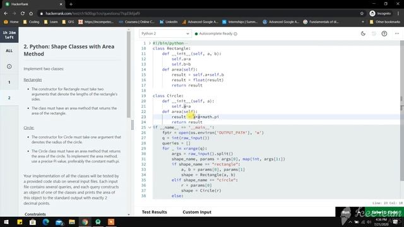Click the panel splitter handle between description and editor
This screenshot has width=404, height=227.
133,125
